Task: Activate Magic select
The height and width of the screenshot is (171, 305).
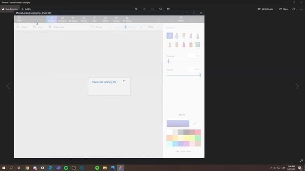Action: 56,27
